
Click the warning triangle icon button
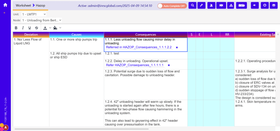click(231, 5)
